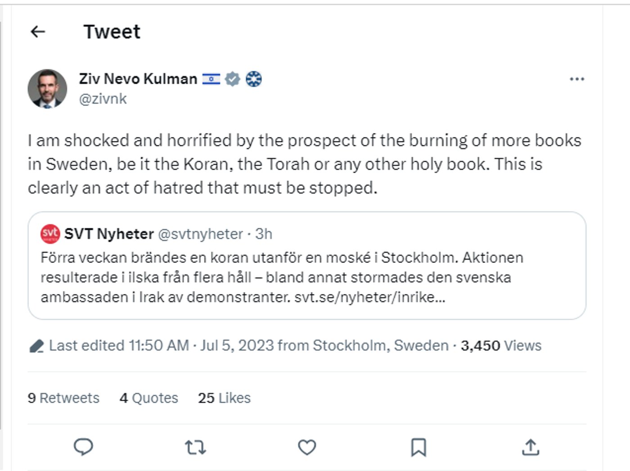
Task: Open the three-dot more options menu
Action: pos(576,79)
